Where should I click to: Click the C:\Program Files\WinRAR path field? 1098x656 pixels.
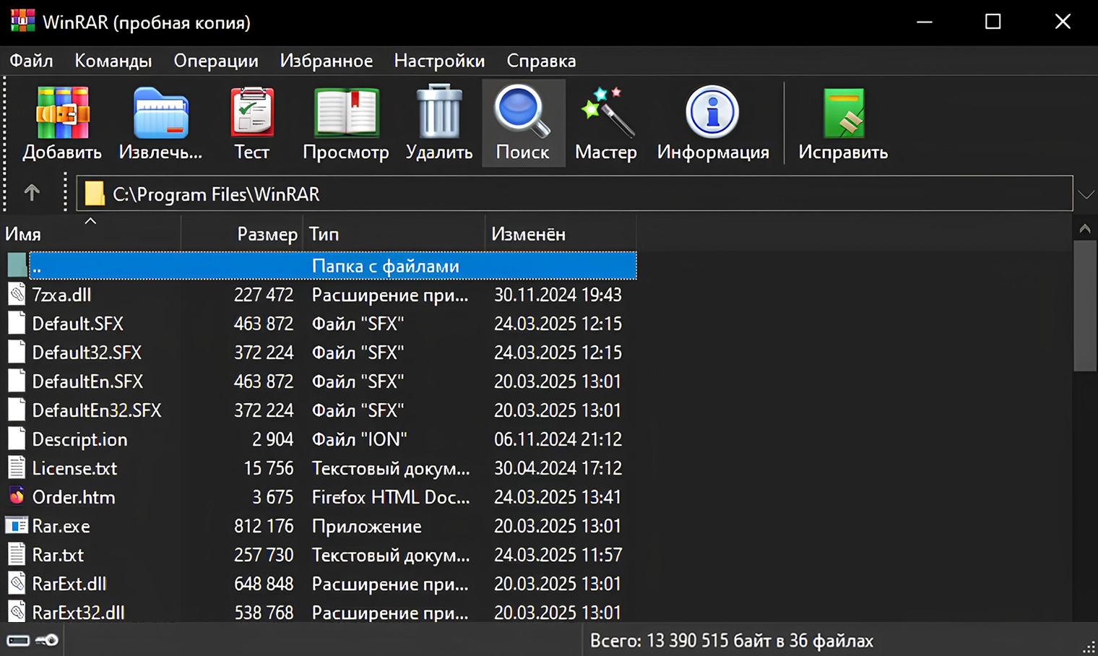(x=574, y=194)
